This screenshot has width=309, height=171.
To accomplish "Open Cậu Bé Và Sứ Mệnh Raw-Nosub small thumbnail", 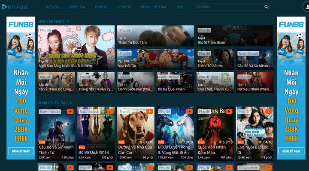I will point(255,59).
